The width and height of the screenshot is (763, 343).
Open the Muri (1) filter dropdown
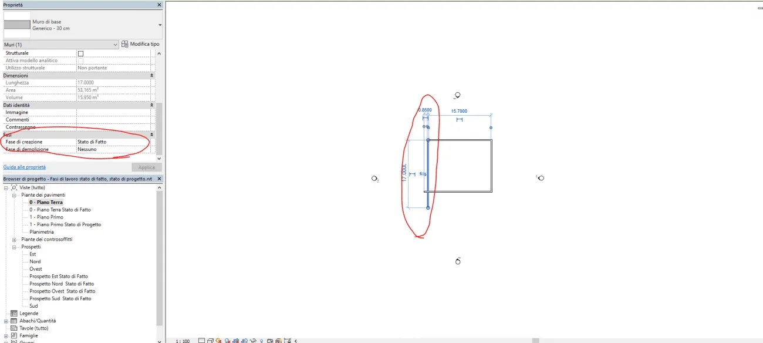point(115,45)
